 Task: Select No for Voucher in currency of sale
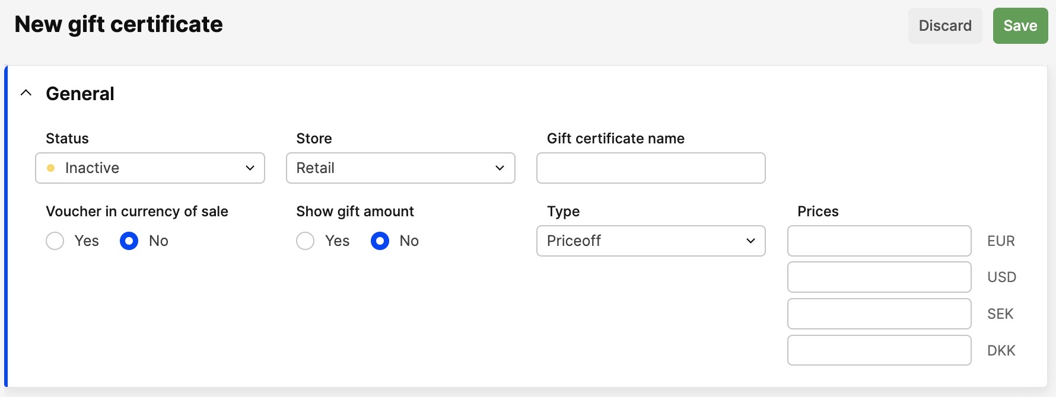tap(129, 241)
